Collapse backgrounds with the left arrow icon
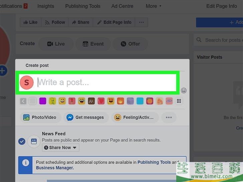 (23, 101)
